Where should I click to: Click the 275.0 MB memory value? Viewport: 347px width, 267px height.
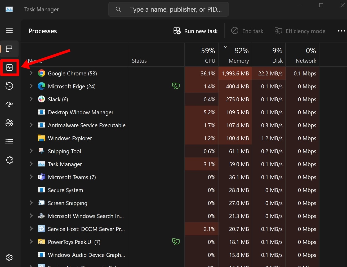(x=237, y=99)
